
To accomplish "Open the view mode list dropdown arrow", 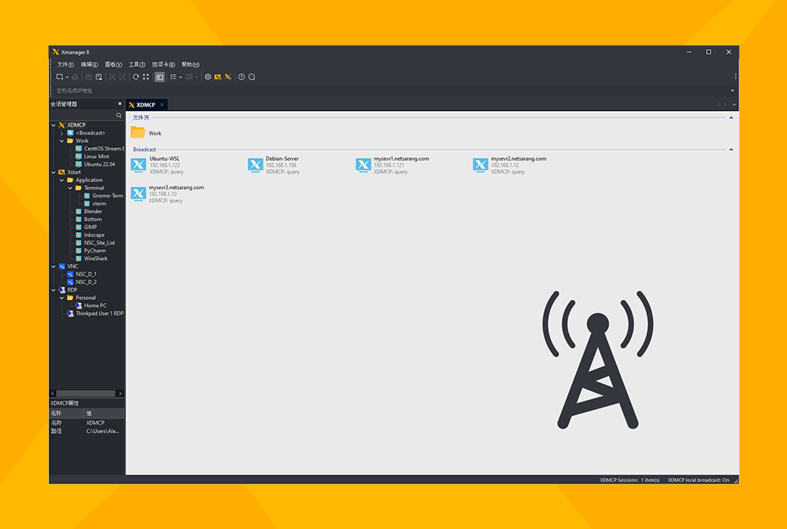I will point(180,77).
